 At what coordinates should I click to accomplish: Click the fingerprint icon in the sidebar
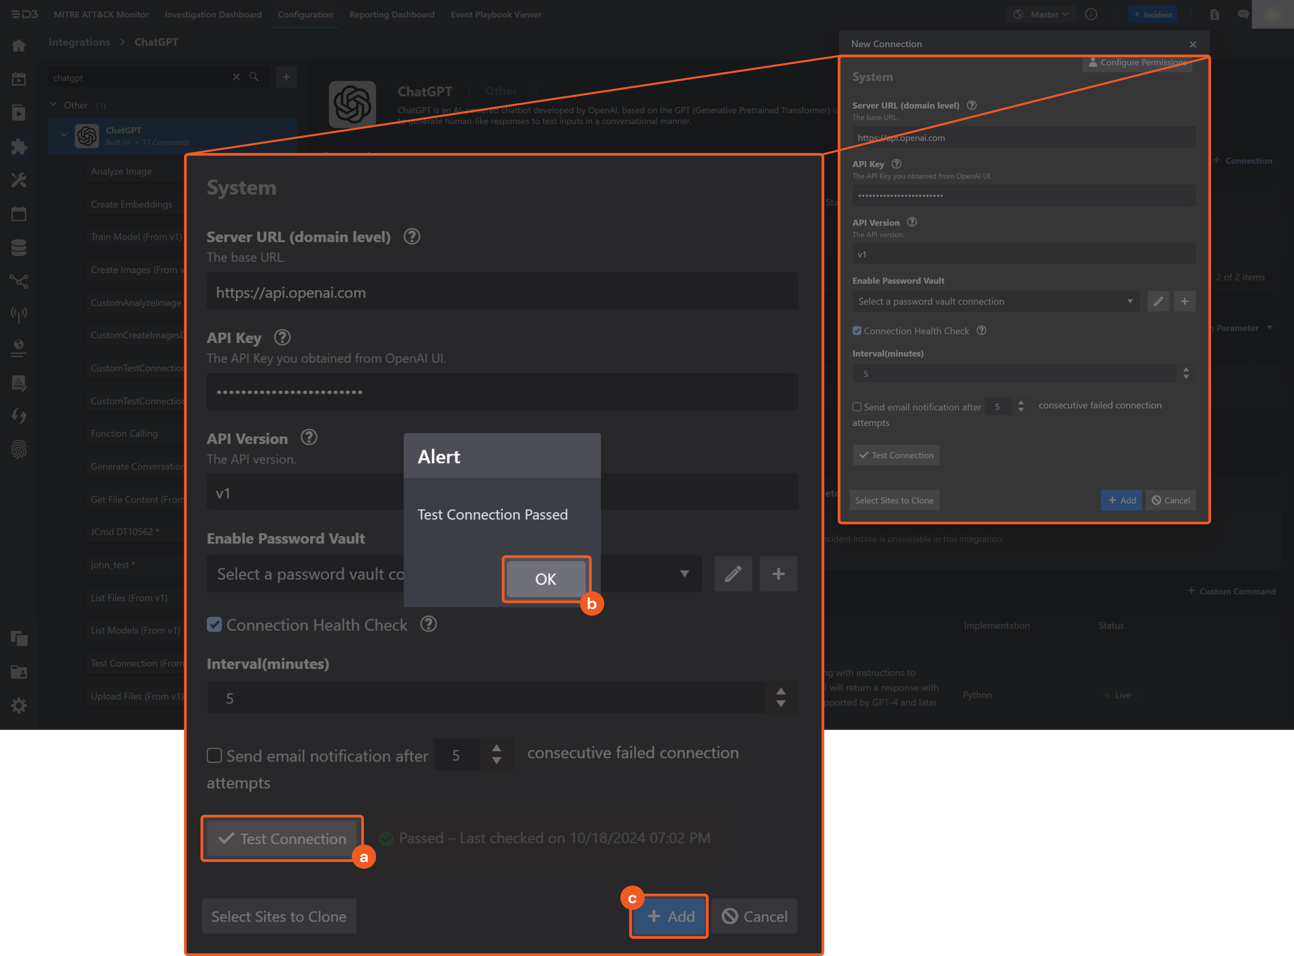click(19, 449)
